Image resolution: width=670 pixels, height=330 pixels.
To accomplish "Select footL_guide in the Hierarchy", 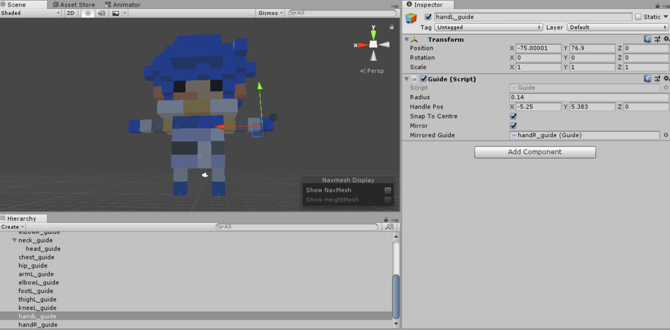I will coord(36,291).
